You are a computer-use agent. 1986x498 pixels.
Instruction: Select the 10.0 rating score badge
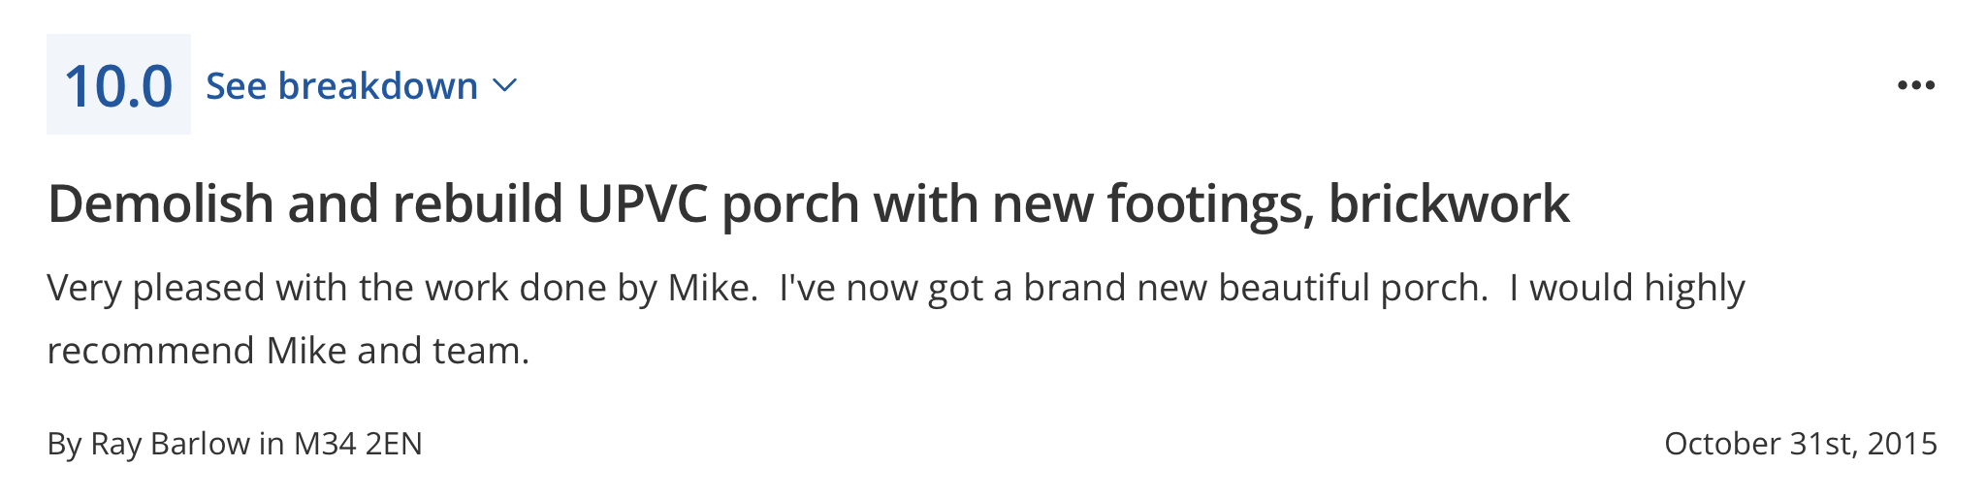(x=118, y=84)
